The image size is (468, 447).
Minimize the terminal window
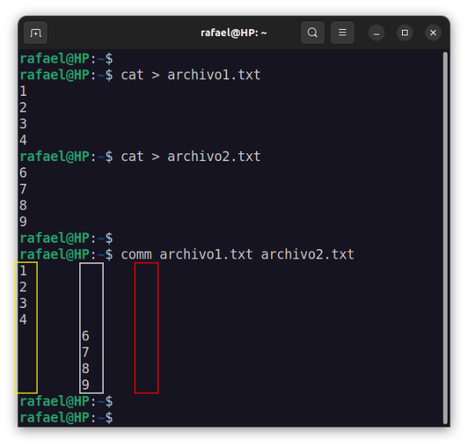(x=376, y=33)
